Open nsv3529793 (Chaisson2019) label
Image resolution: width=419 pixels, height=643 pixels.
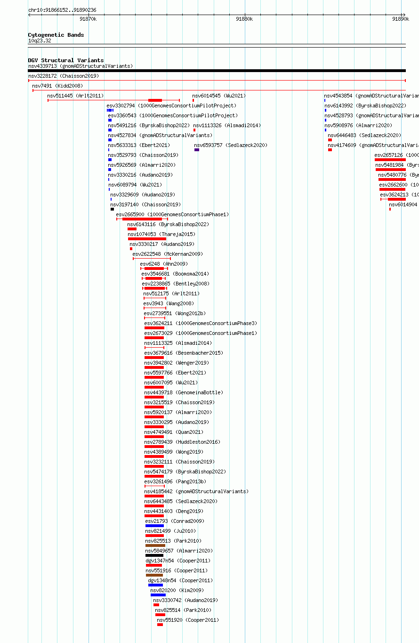point(143,155)
